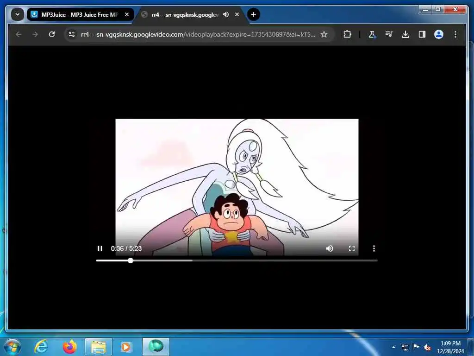This screenshot has height=356, width=474.
Task: Close the googlevideo tab
Action: 237,14
